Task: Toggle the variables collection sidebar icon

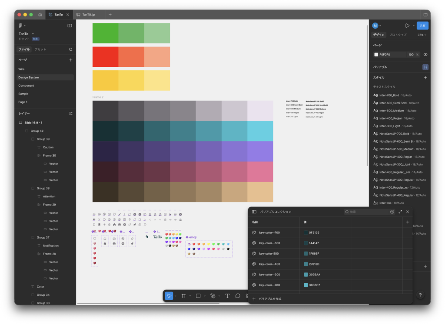Action: pyautogui.click(x=254, y=212)
